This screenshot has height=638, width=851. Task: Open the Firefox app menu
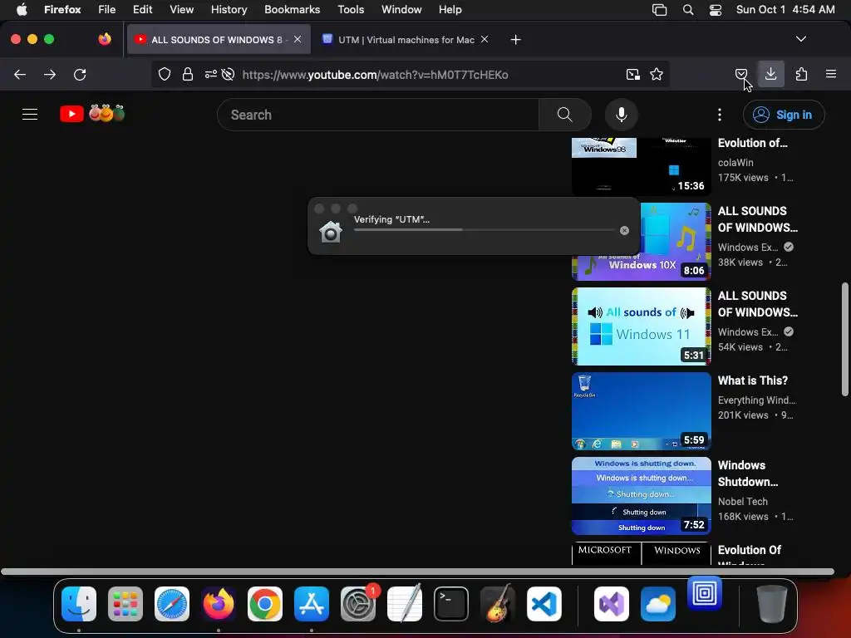[62, 10]
